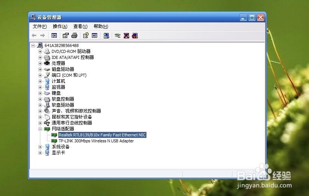
Task: Select the 计算机 tree item
Action: (58, 81)
